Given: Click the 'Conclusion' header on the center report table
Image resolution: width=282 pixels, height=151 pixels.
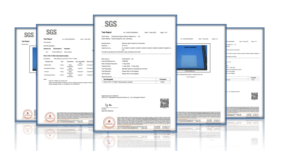Looking at the screenshot, I should tap(163, 79).
